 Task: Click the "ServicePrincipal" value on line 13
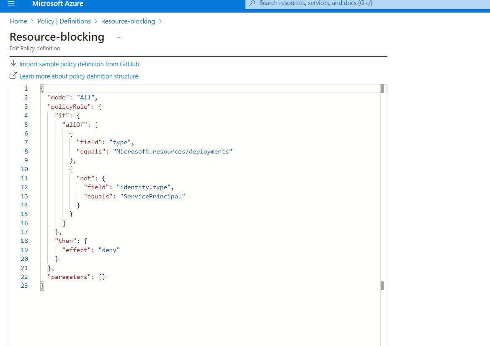152,196
